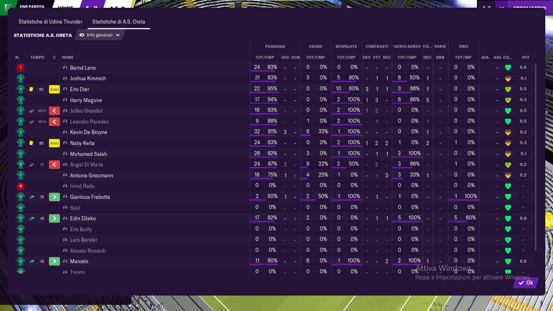Open the Info generali view dropdown
The width and height of the screenshot is (553, 311).
point(100,35)
